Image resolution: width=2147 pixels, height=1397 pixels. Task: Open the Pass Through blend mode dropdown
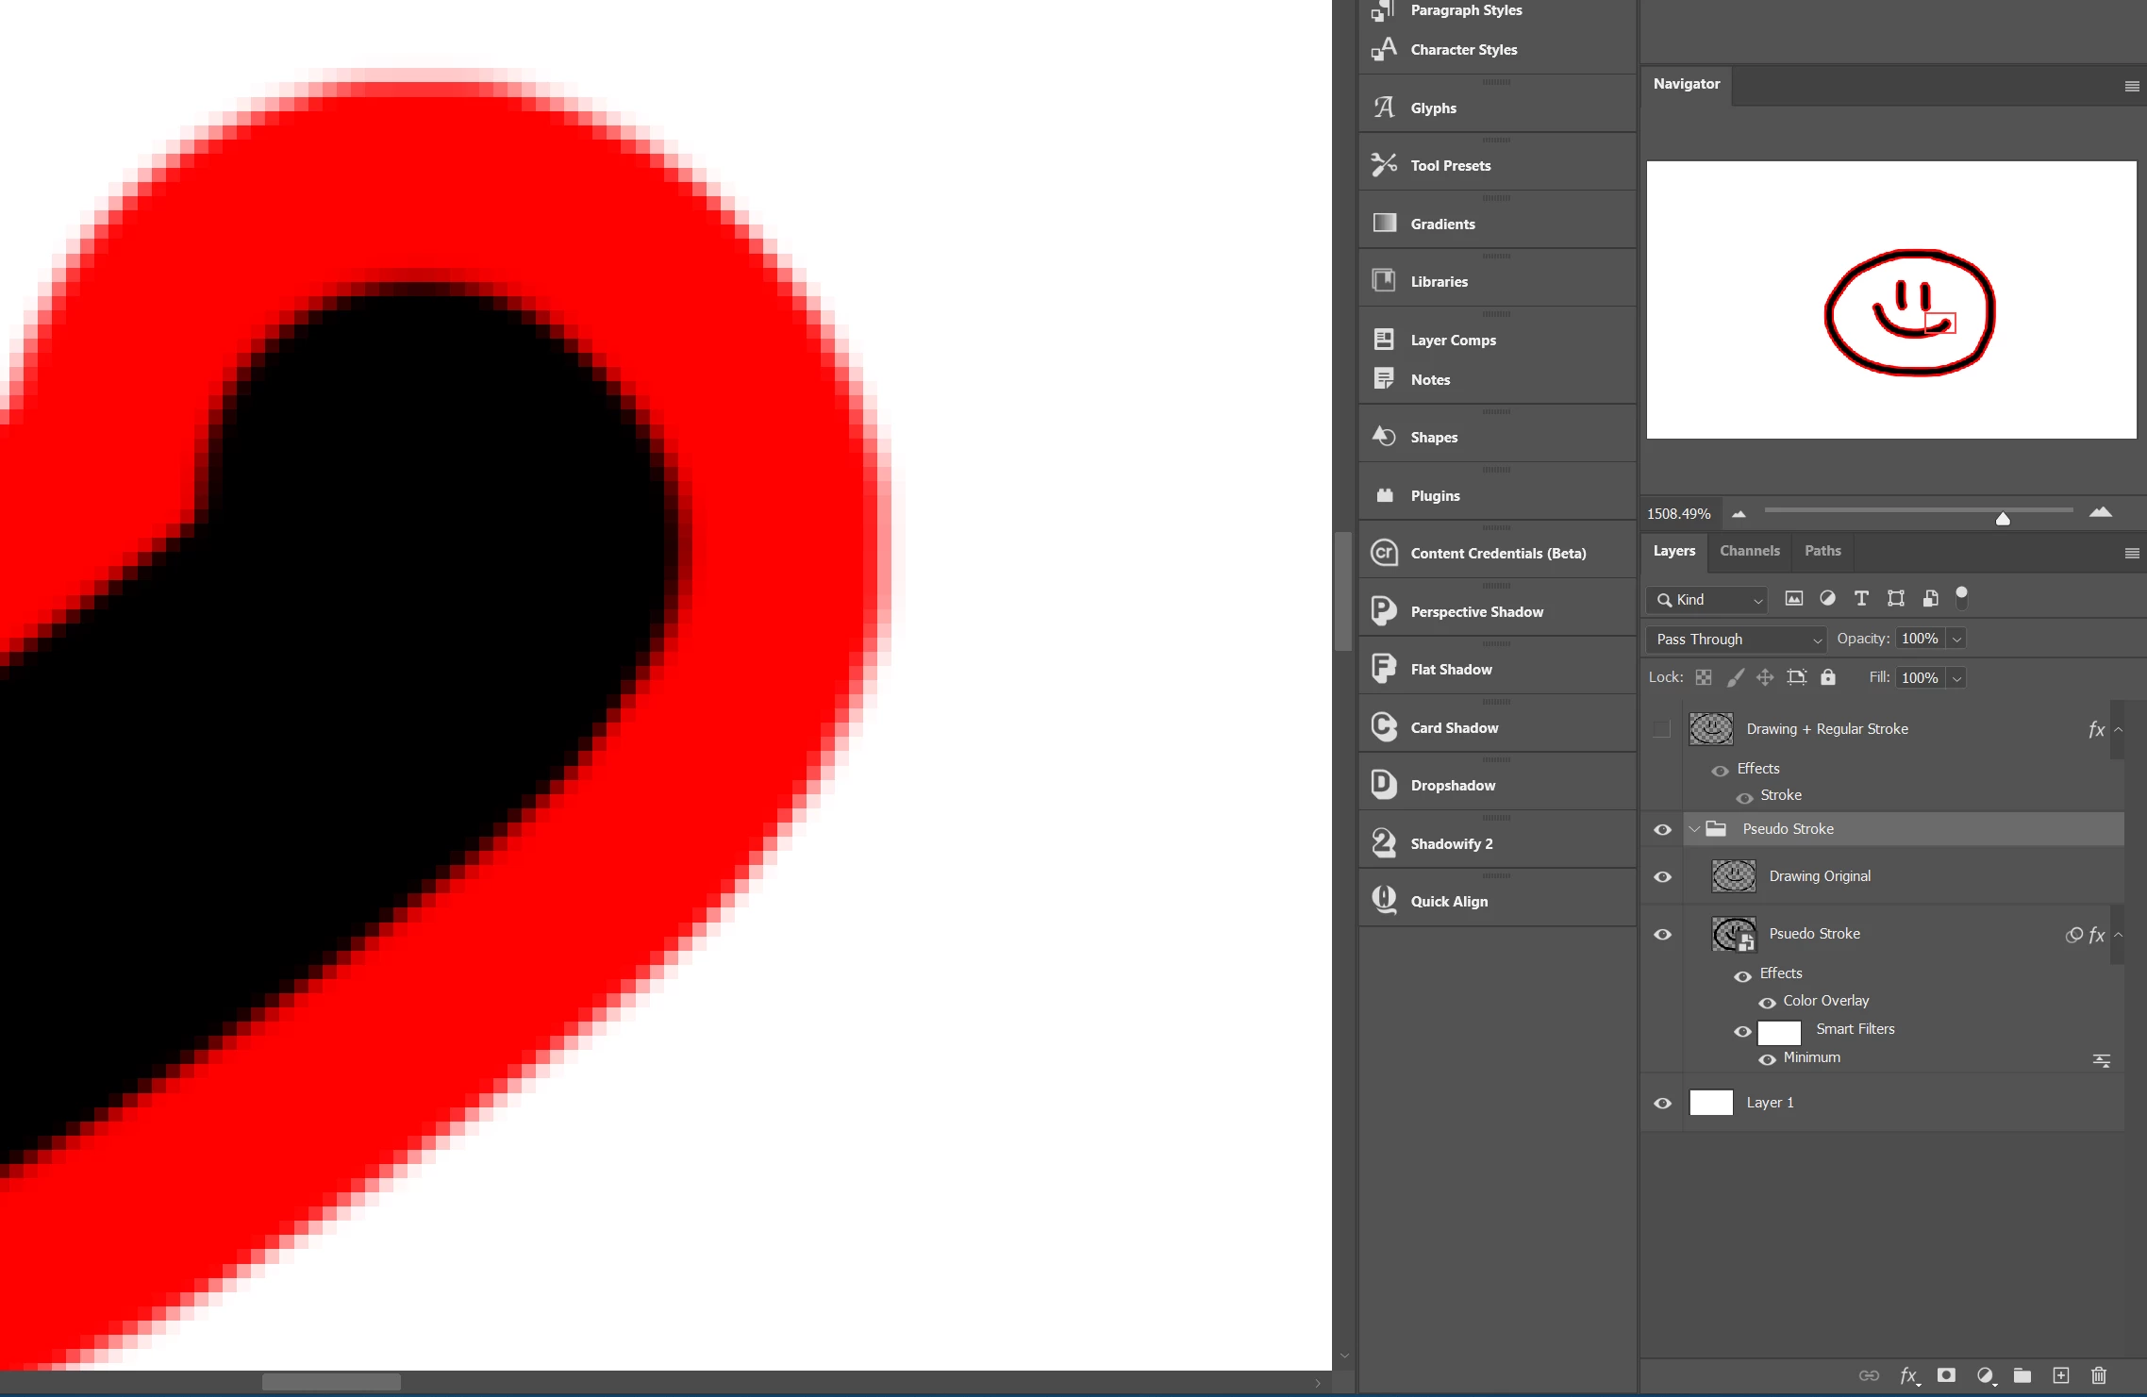[1736, 640]
